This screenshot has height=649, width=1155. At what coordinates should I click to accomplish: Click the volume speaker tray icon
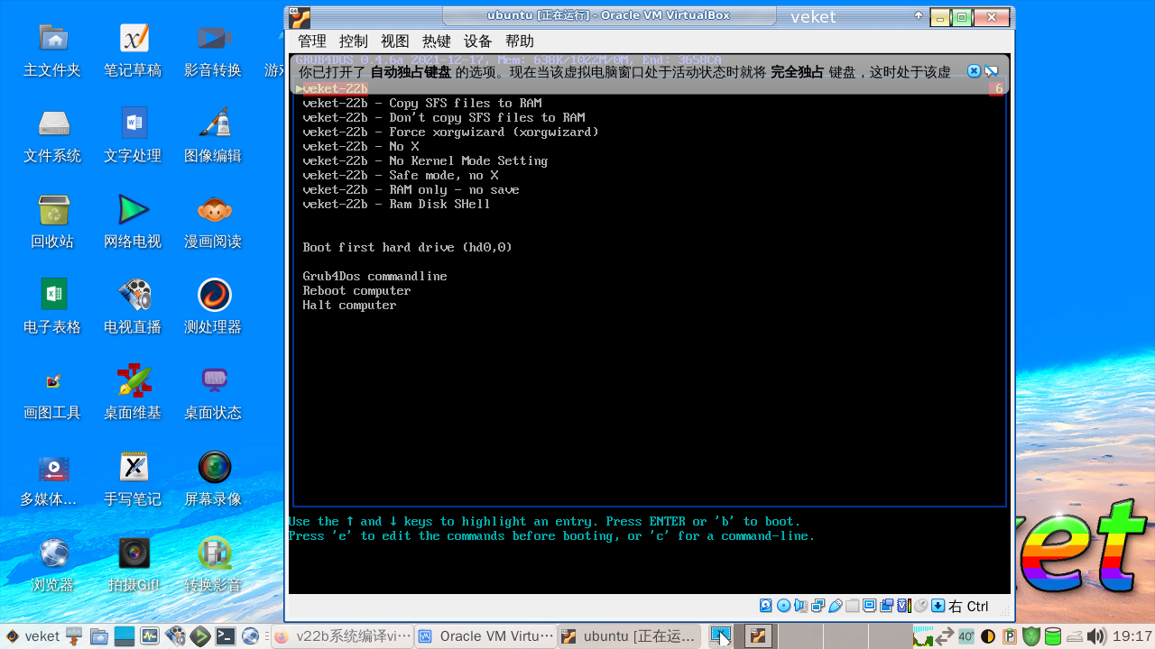(1096, 636)
